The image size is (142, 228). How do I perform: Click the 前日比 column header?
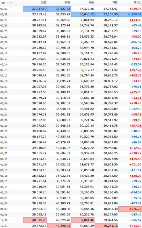(x=137, y=3)
